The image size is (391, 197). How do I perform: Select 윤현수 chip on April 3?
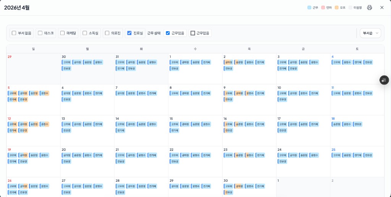[x=314, y=62]
